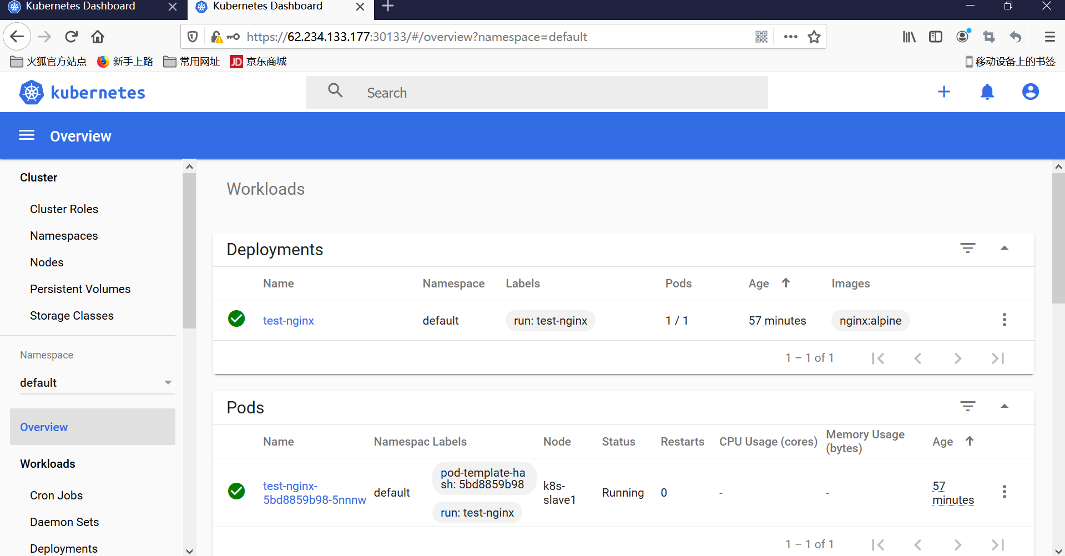The width and height of the screenshot is (1065, 556).
Task: Open the test-nginx-5bd8859b98-5nnnw pod link
Action: click(x=315, y=493)
